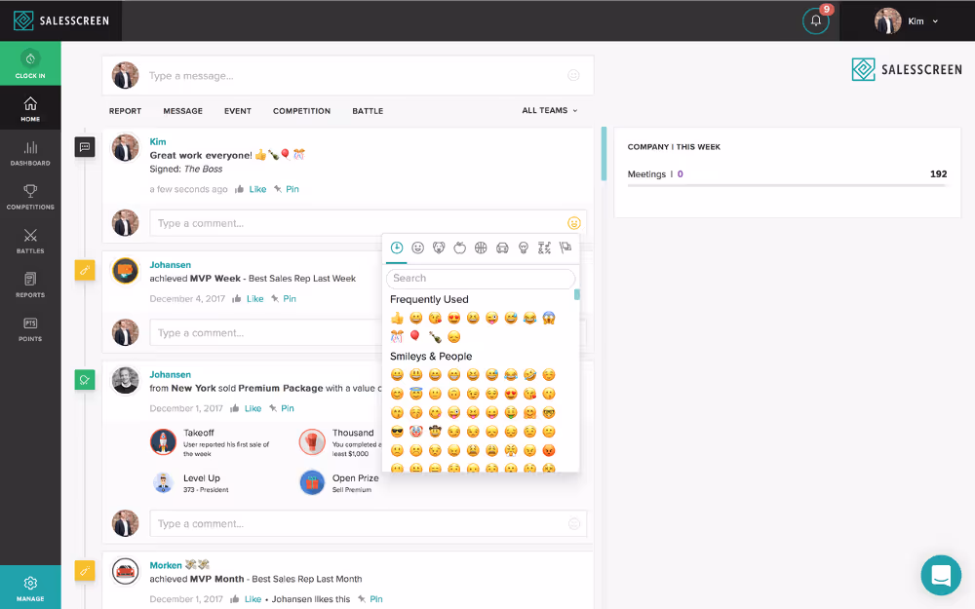
Task: Open Manage settings in the sidebar
Action: (30, 588)
